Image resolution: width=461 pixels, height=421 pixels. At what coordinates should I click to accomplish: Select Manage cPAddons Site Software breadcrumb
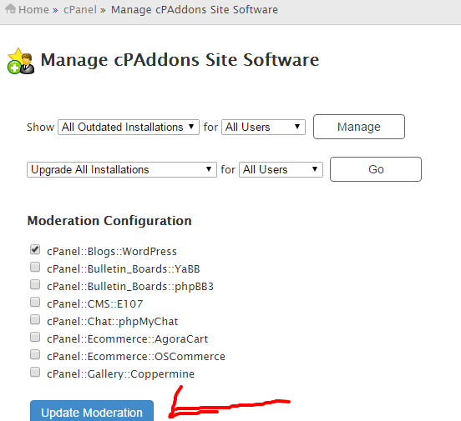[195, 10]
